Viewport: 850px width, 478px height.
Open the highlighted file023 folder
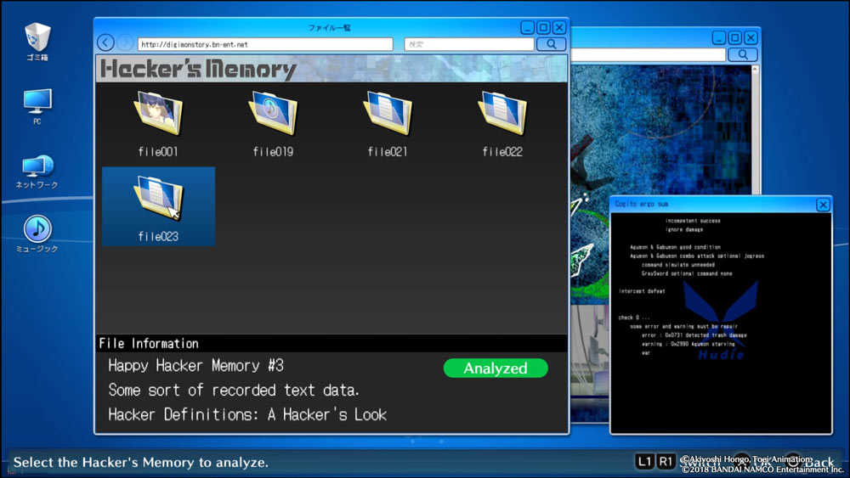(158, 202)
